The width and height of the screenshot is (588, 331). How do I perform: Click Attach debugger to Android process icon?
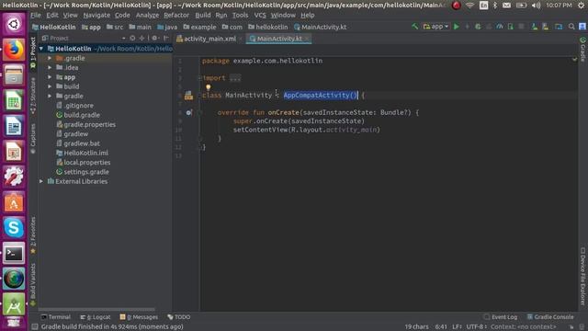511,27
